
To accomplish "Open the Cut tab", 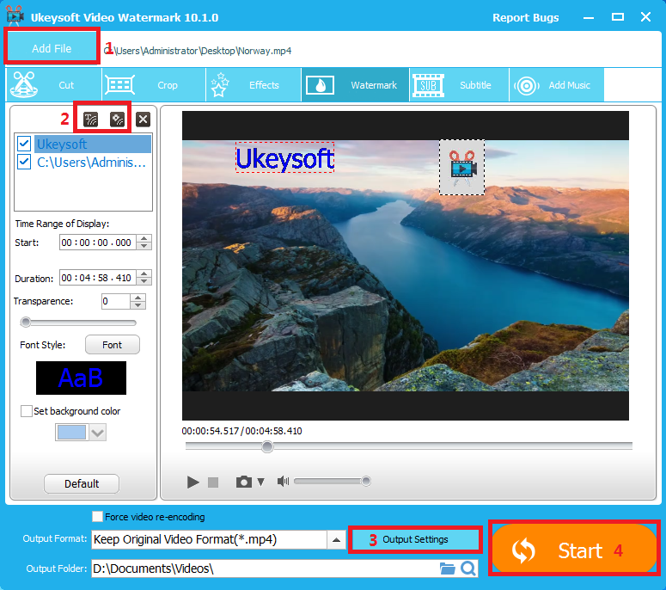I will click(x=53, y=85).
